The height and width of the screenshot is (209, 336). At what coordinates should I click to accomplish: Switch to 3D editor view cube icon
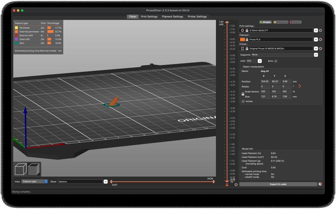point(21,169)
